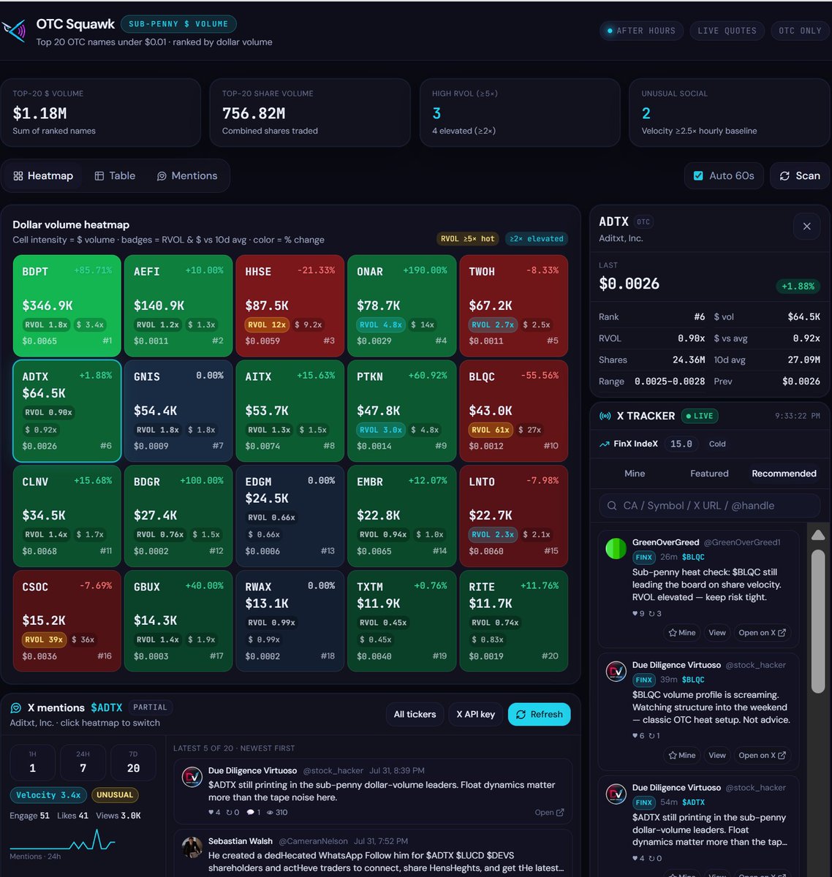Click the Velocity 3.4x badge
Viewport: 832px width, 877px height.
coord(48,795)
